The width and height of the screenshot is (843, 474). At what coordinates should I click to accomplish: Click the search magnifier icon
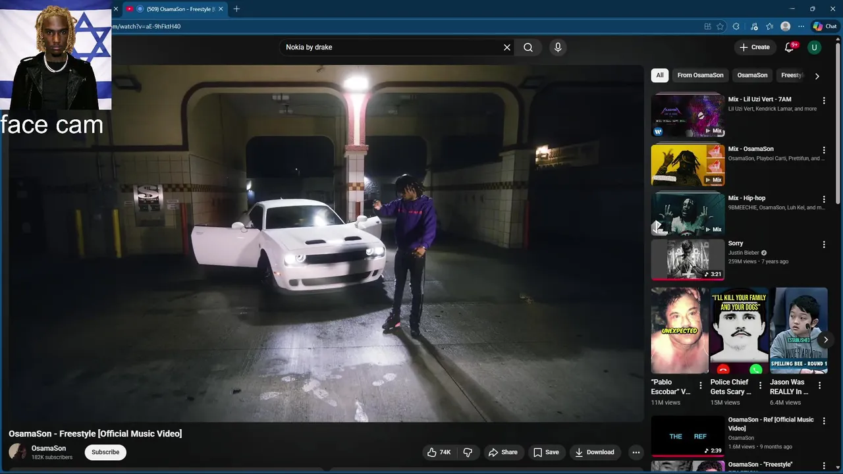pyautogui.click(x=528, y=47)
